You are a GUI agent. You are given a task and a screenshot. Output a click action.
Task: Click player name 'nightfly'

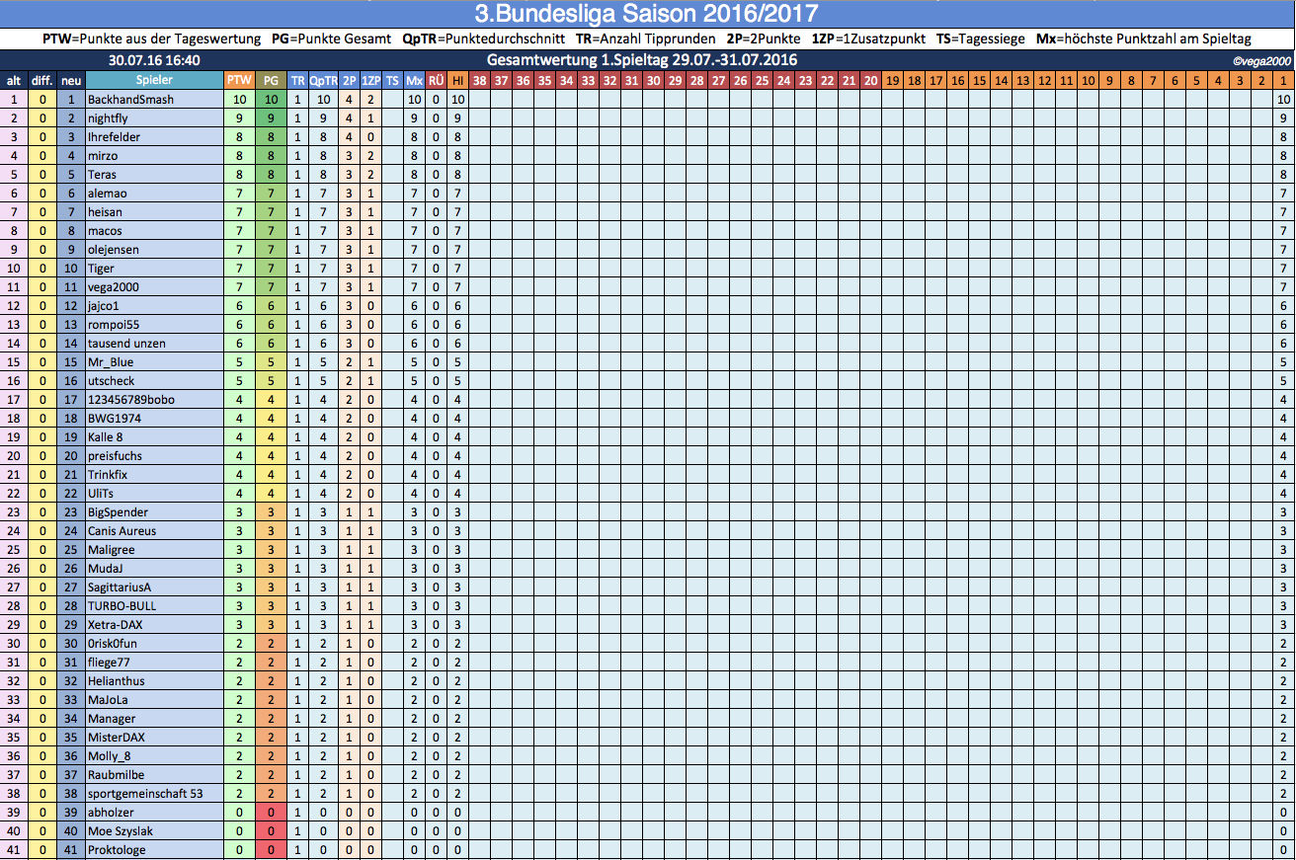[108, 118]
